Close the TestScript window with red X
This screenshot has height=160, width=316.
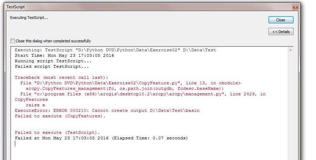tap(295, 7)
